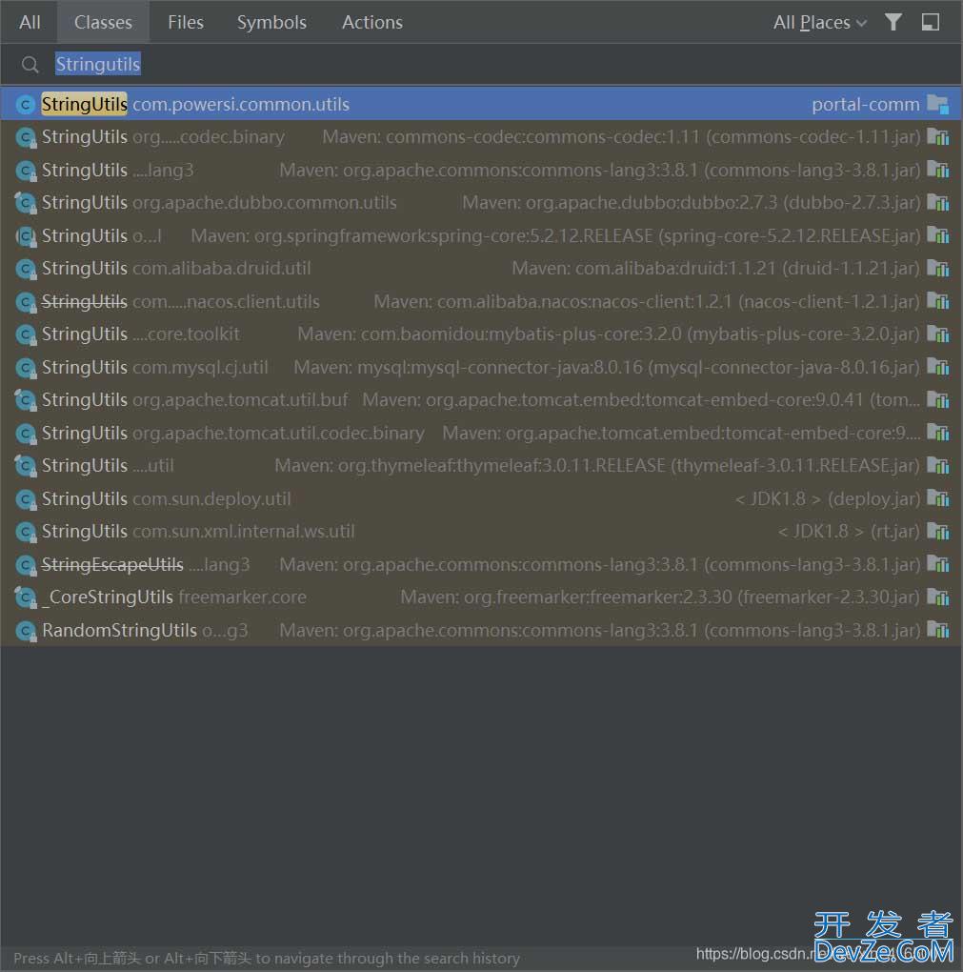
Task: Click portal-comm module label
Action: pyautogui.click(x=865, y=105)
